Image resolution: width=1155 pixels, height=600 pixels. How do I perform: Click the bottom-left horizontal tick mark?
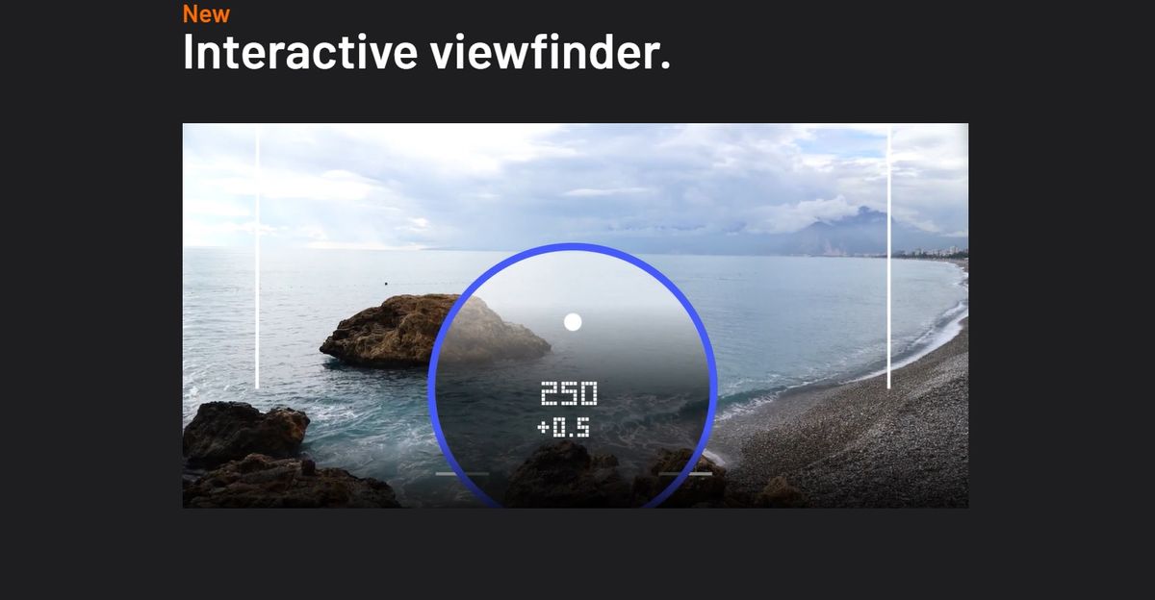[x=462, y=473]
